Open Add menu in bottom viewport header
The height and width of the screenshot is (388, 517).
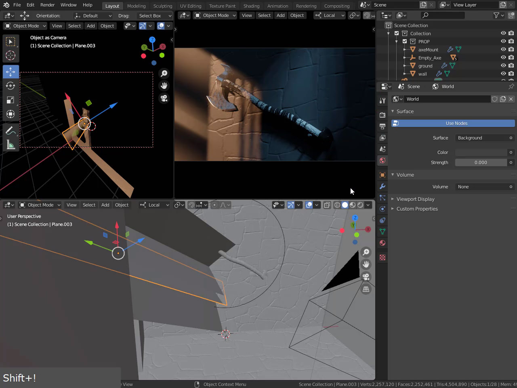click(105, 205)
